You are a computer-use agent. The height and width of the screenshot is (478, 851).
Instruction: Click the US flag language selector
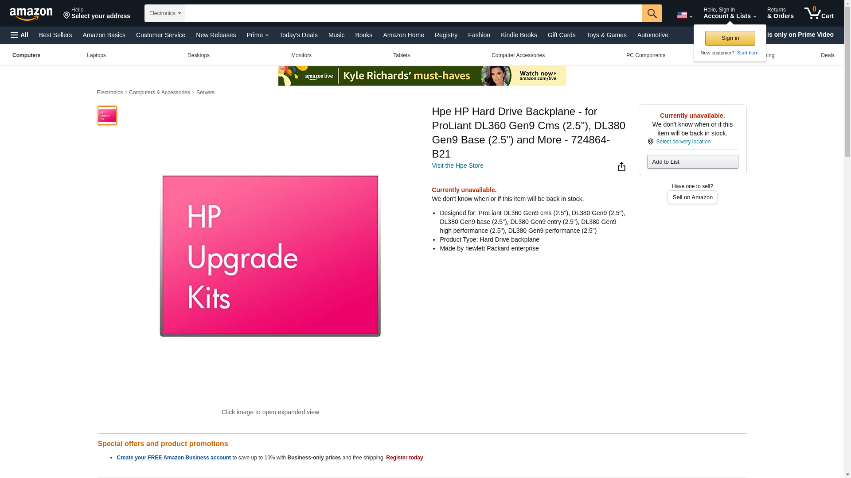(x=684, y=15)
